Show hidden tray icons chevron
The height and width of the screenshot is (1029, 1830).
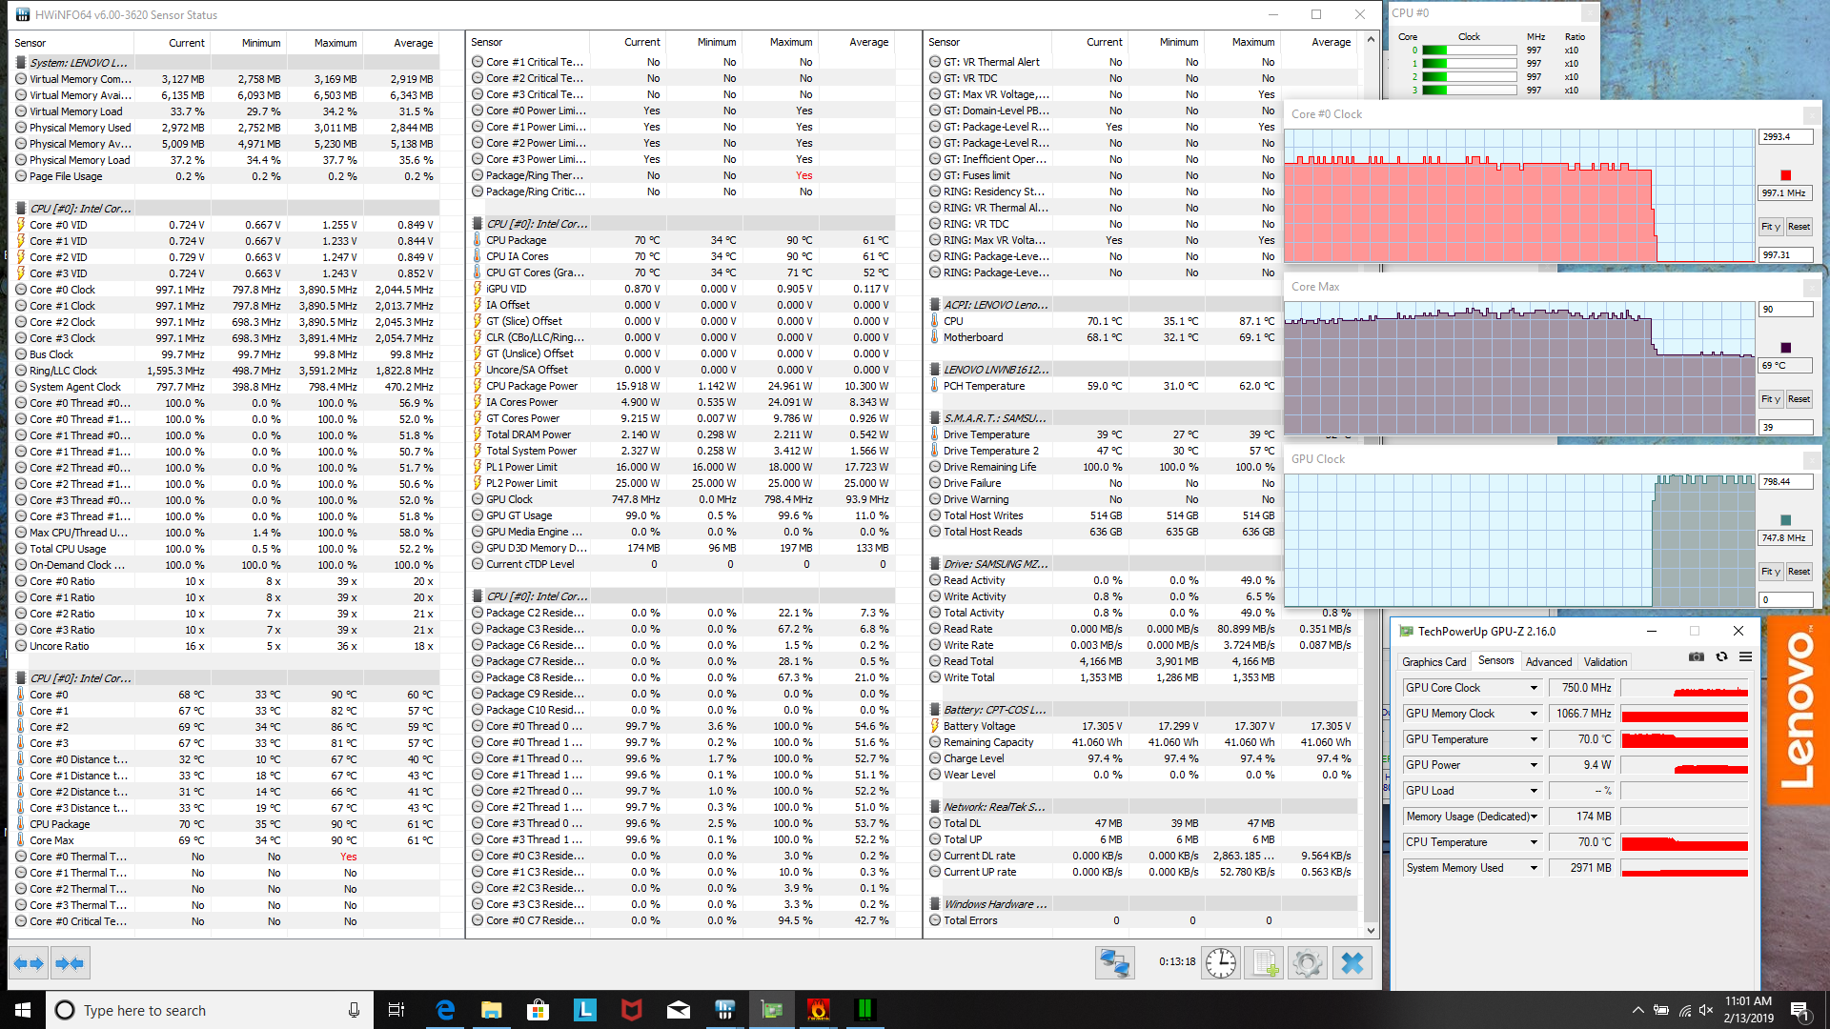(1637, 1010)
